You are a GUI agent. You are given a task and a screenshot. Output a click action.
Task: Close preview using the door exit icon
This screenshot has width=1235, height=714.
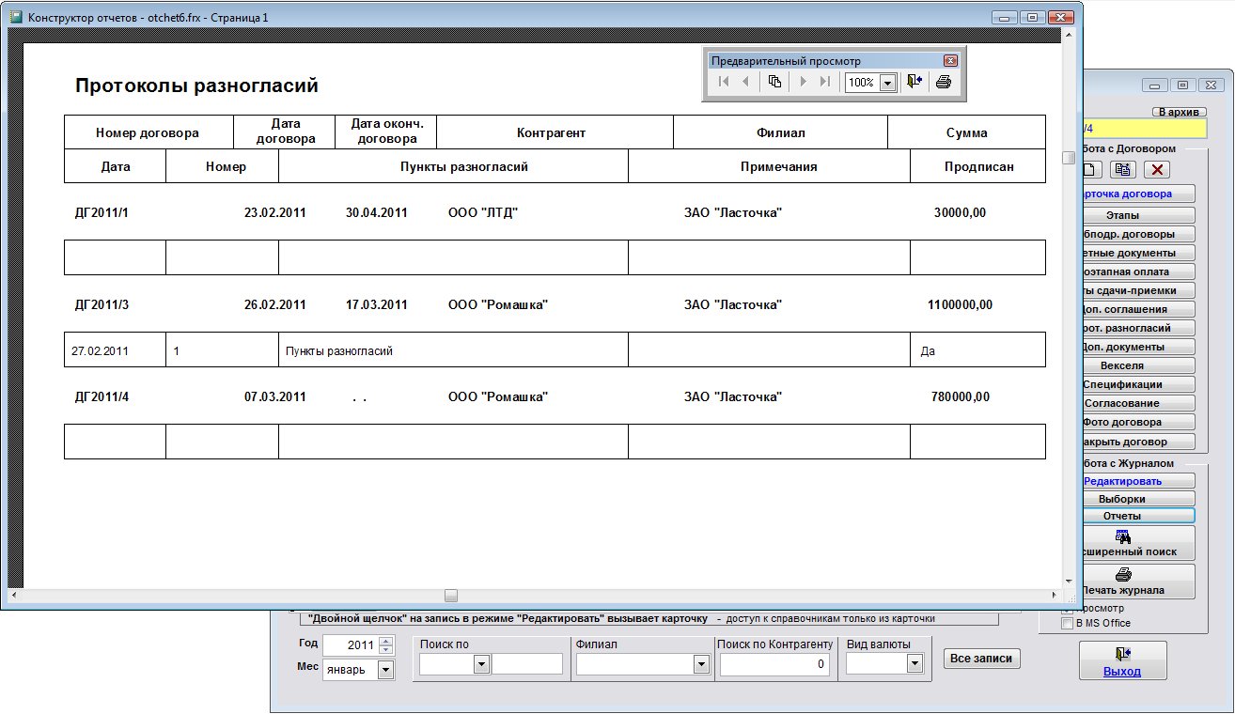click(x=915, y=82)
